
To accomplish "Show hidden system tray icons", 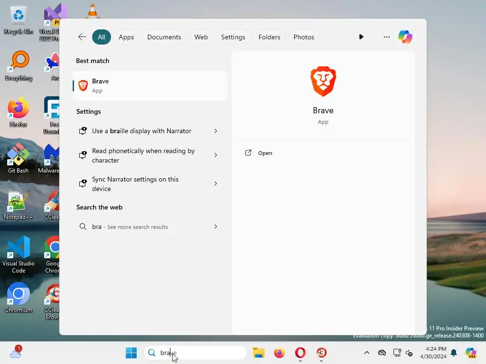I will pos(367,353).
